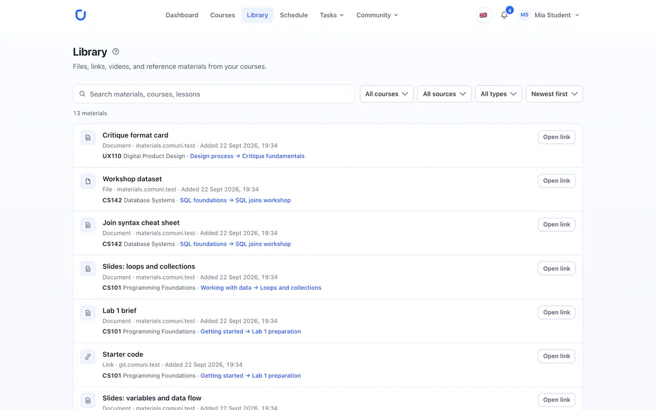Follow Design process → Critique fundamentals link
Image resolution: width=656 pixels, height=410 pixels.
247,156
